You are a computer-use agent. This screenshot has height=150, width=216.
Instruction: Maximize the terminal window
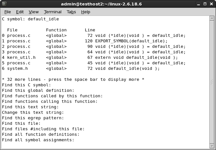tap(204, 4)
